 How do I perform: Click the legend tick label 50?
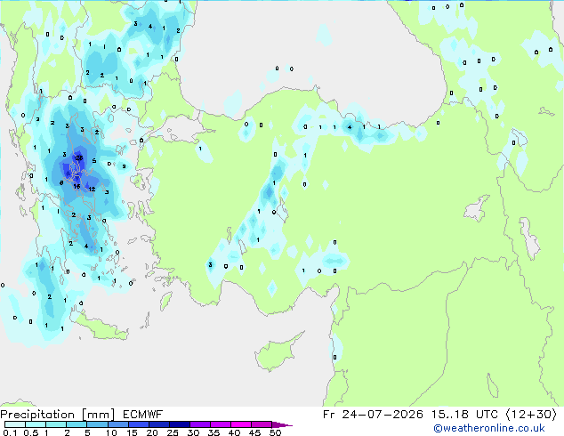pos(276,432)
